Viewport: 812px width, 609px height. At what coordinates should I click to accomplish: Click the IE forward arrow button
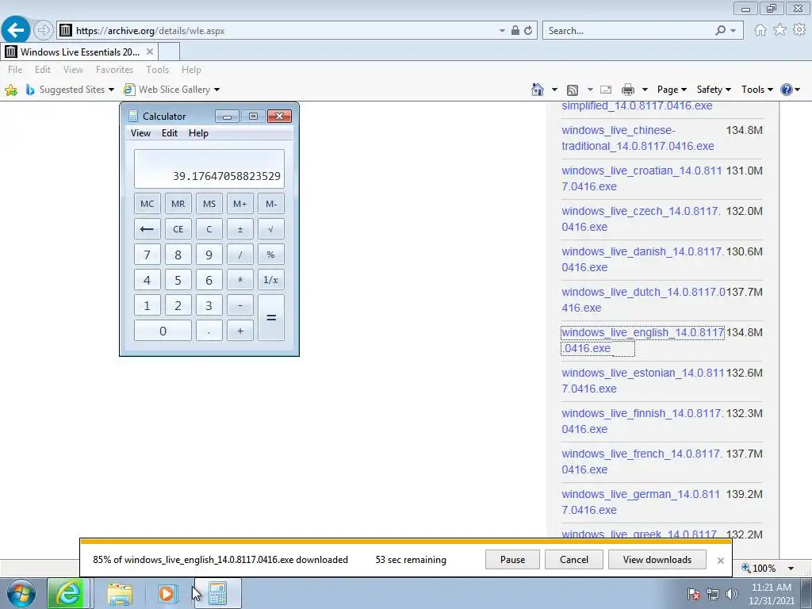pos(44,31)
